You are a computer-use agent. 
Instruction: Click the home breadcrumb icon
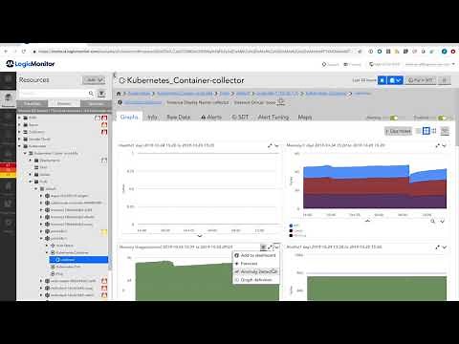coord(119,94)
